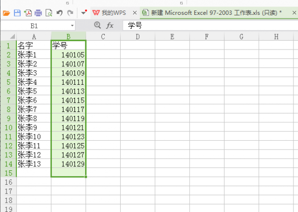Click the Open folder icon
Screen dimensions: 298x212
pos(6,12)
